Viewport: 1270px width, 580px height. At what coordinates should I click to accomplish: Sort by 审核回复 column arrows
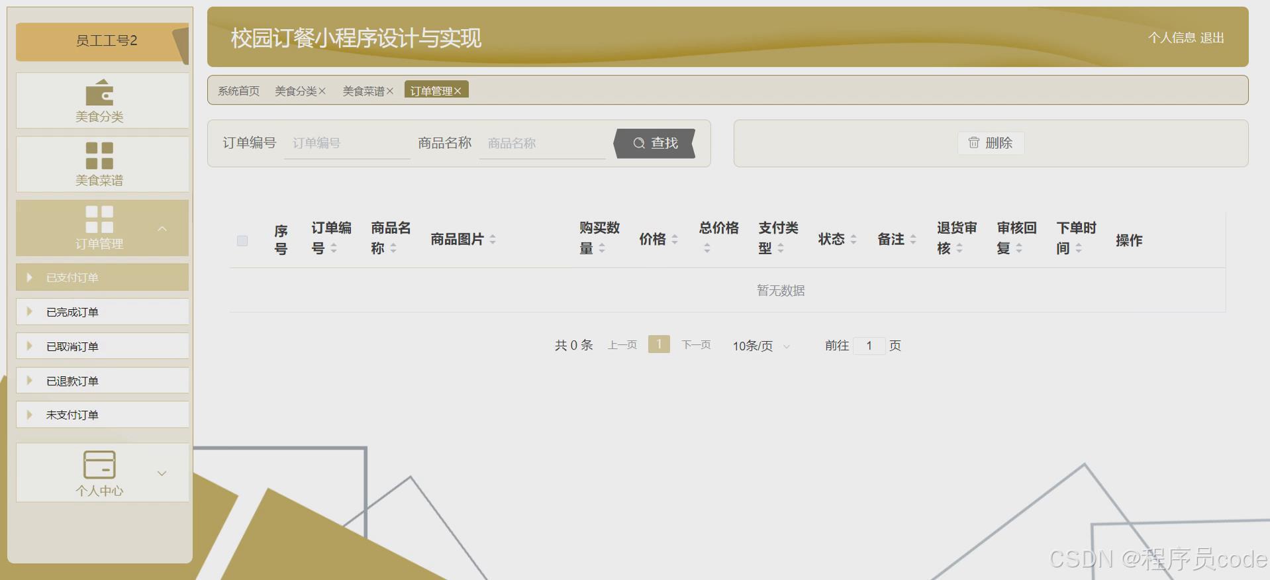pyautogui.click(x=1019, y=248)
